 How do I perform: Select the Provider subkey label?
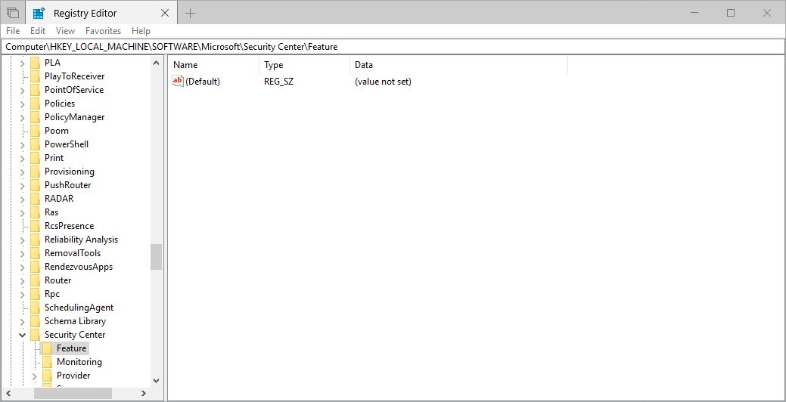pyautogui.click(x=73, y=375)
